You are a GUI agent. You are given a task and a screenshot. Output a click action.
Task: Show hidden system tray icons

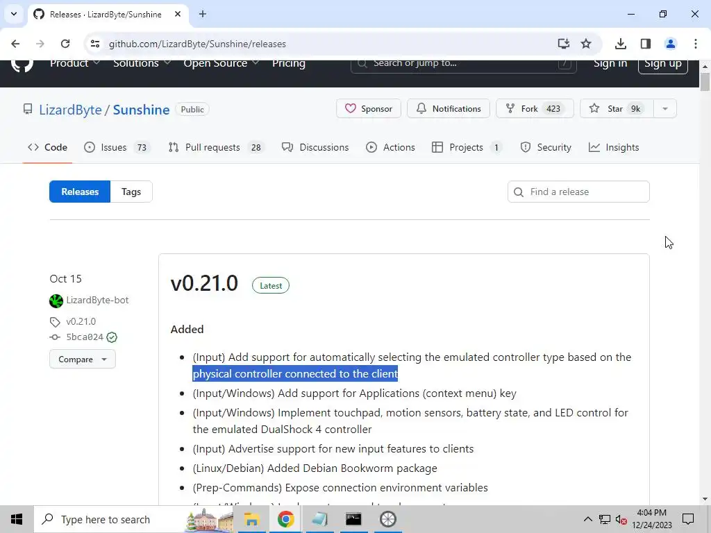click(x=587, y=519)
